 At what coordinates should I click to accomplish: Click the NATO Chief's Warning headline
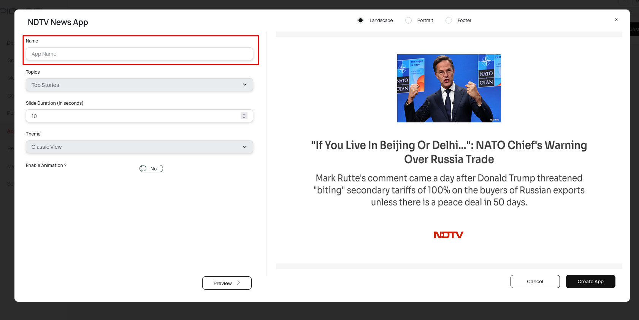[x=449, y=152]
